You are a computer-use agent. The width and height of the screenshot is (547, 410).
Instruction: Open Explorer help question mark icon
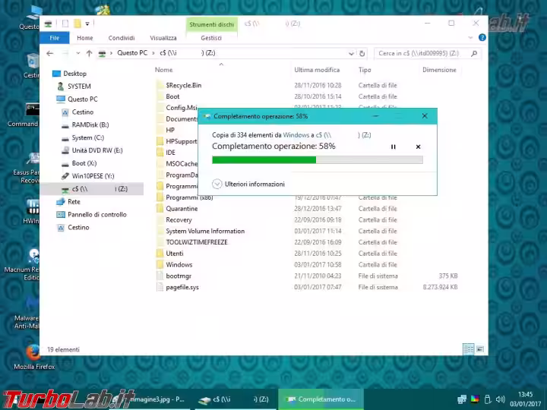coord(482,37)
